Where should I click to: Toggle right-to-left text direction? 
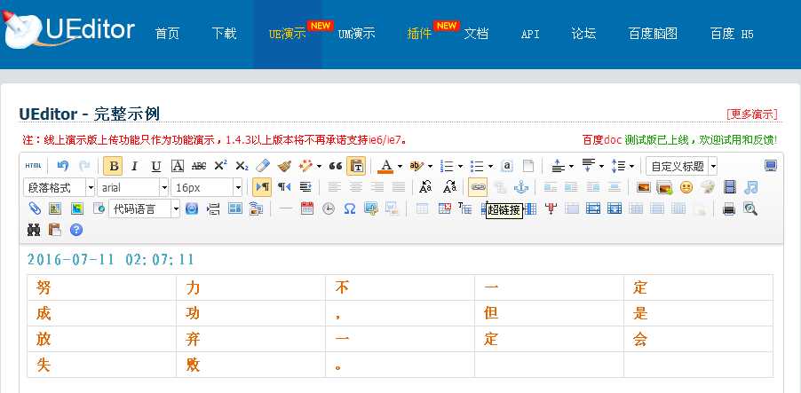tap(284, 187)
